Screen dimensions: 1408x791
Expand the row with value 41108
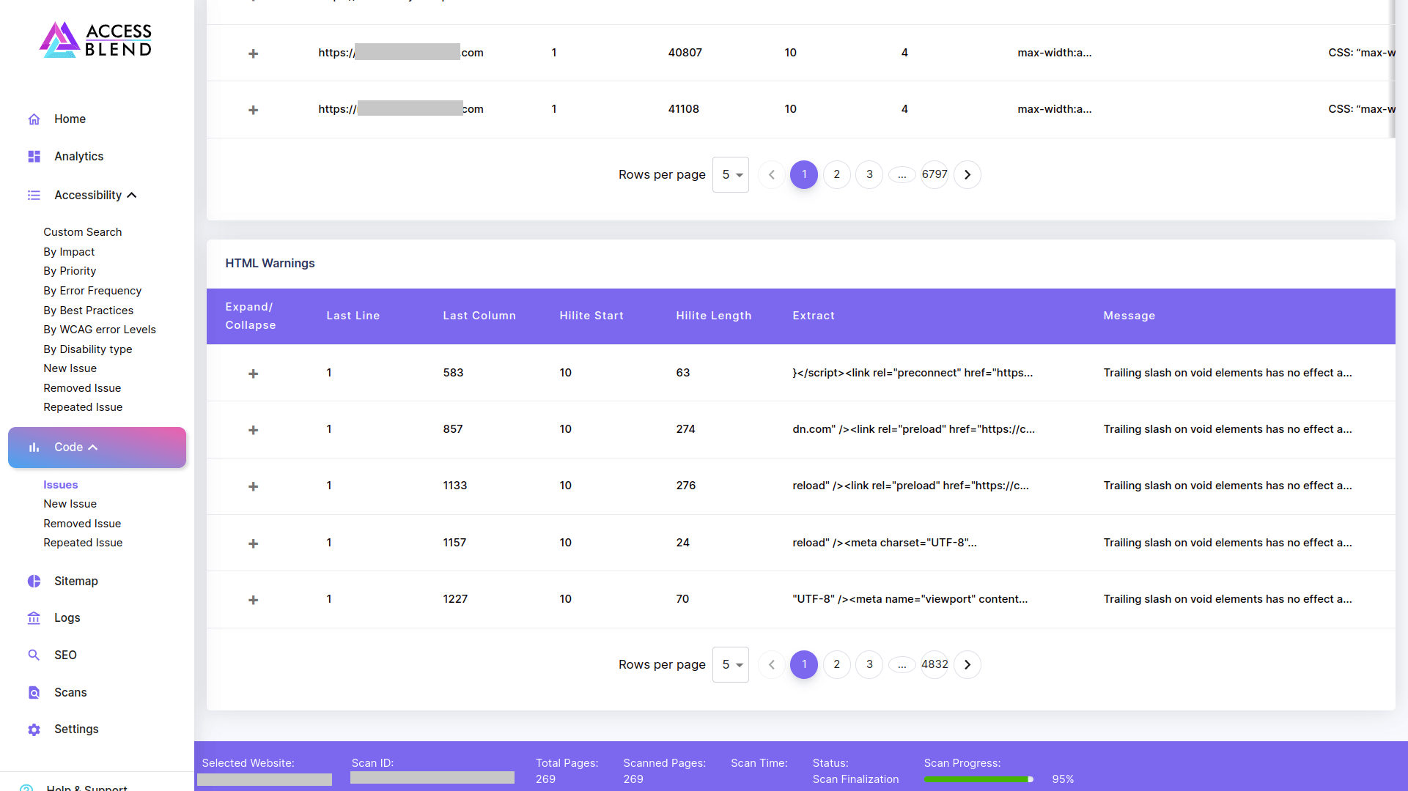pyautogui.click(x=253, y=110)
